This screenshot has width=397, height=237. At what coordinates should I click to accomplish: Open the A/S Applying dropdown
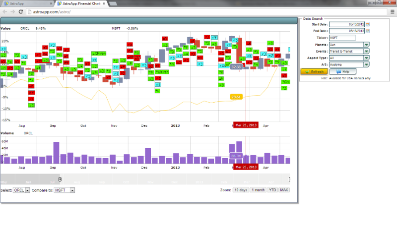(366, 64)
